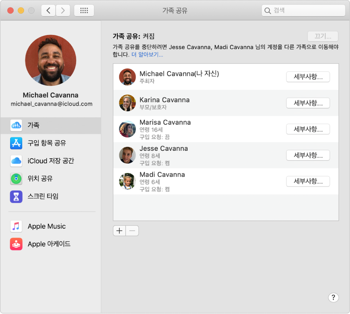Click the Marisa Cavanna name text
The width and height of the screenshot is (350, 314).
coord(165,122)
